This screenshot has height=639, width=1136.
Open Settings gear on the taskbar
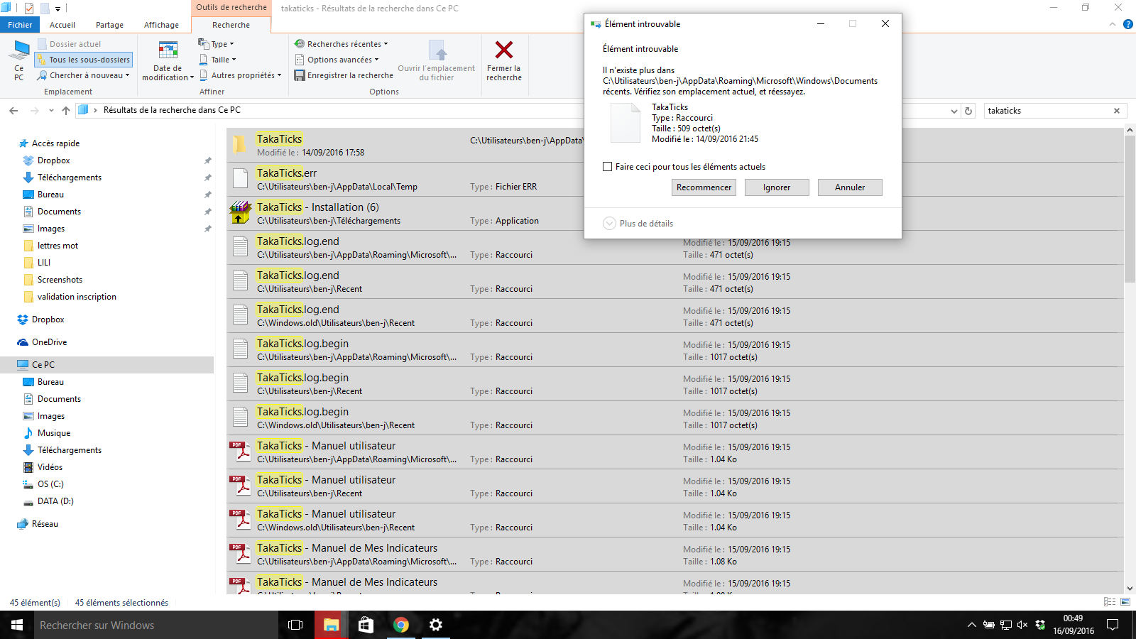pos(436,625)
